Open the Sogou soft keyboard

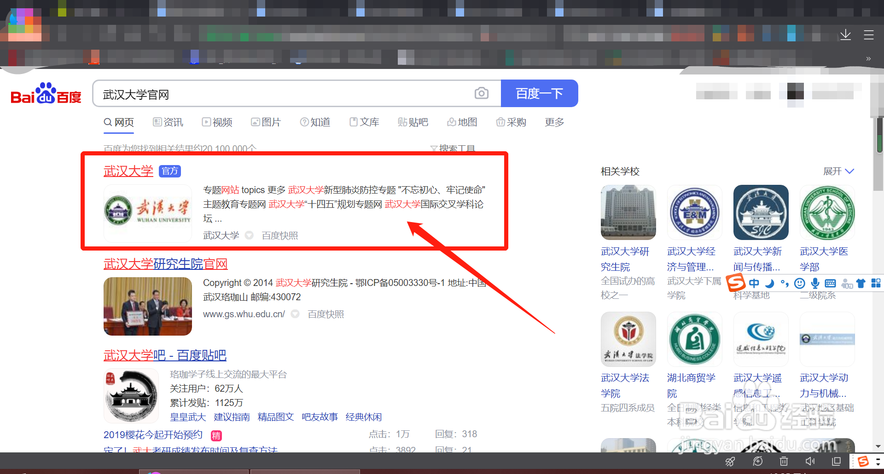[x=830, y=283]
